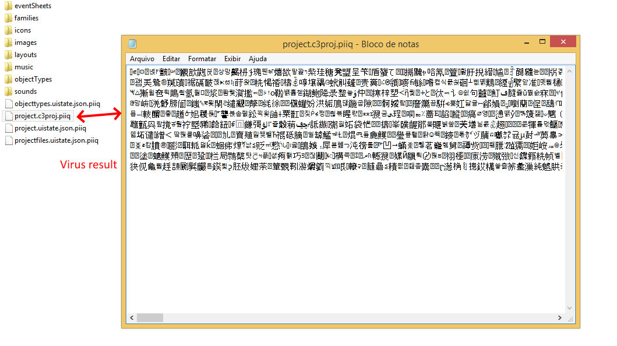Select the icons folder name
The height and width of the screenshot is (346, 617).
[22, 30]
